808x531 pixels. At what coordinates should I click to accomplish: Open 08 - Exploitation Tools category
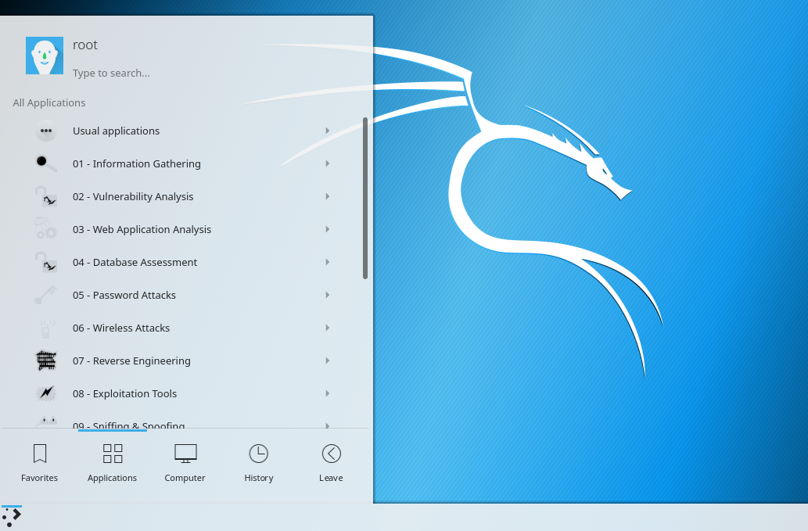(x=181, y=393)
